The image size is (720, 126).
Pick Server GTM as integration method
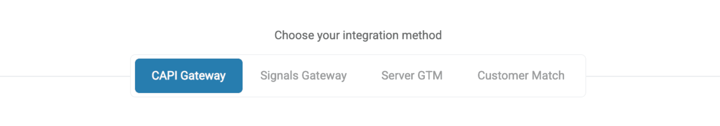[412, 76]
